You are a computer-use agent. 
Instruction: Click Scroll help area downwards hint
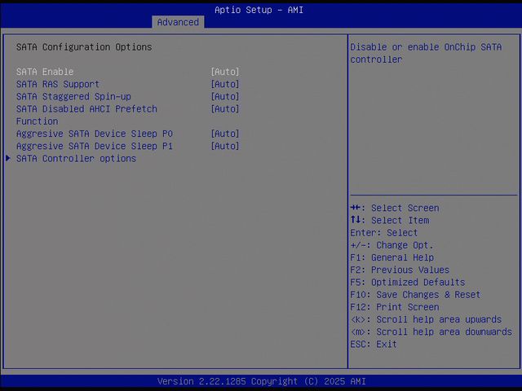tap(431, 332)
